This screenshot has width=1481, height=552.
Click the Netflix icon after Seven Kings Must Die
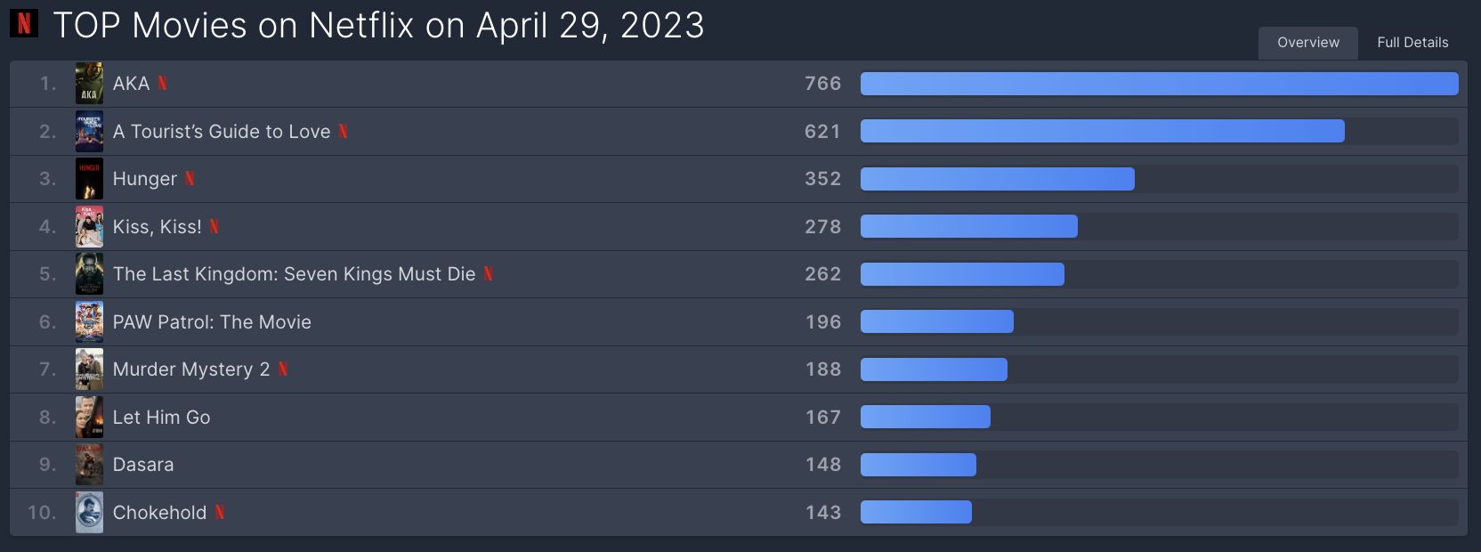click(x=488, y=274)
